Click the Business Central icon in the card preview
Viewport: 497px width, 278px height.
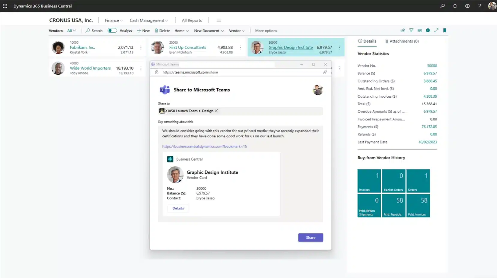(170, 159)
